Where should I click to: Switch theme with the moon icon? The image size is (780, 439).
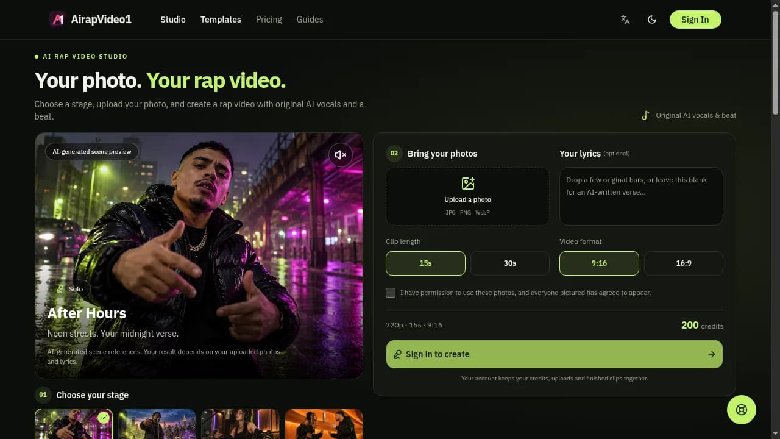tap(652, 20)
